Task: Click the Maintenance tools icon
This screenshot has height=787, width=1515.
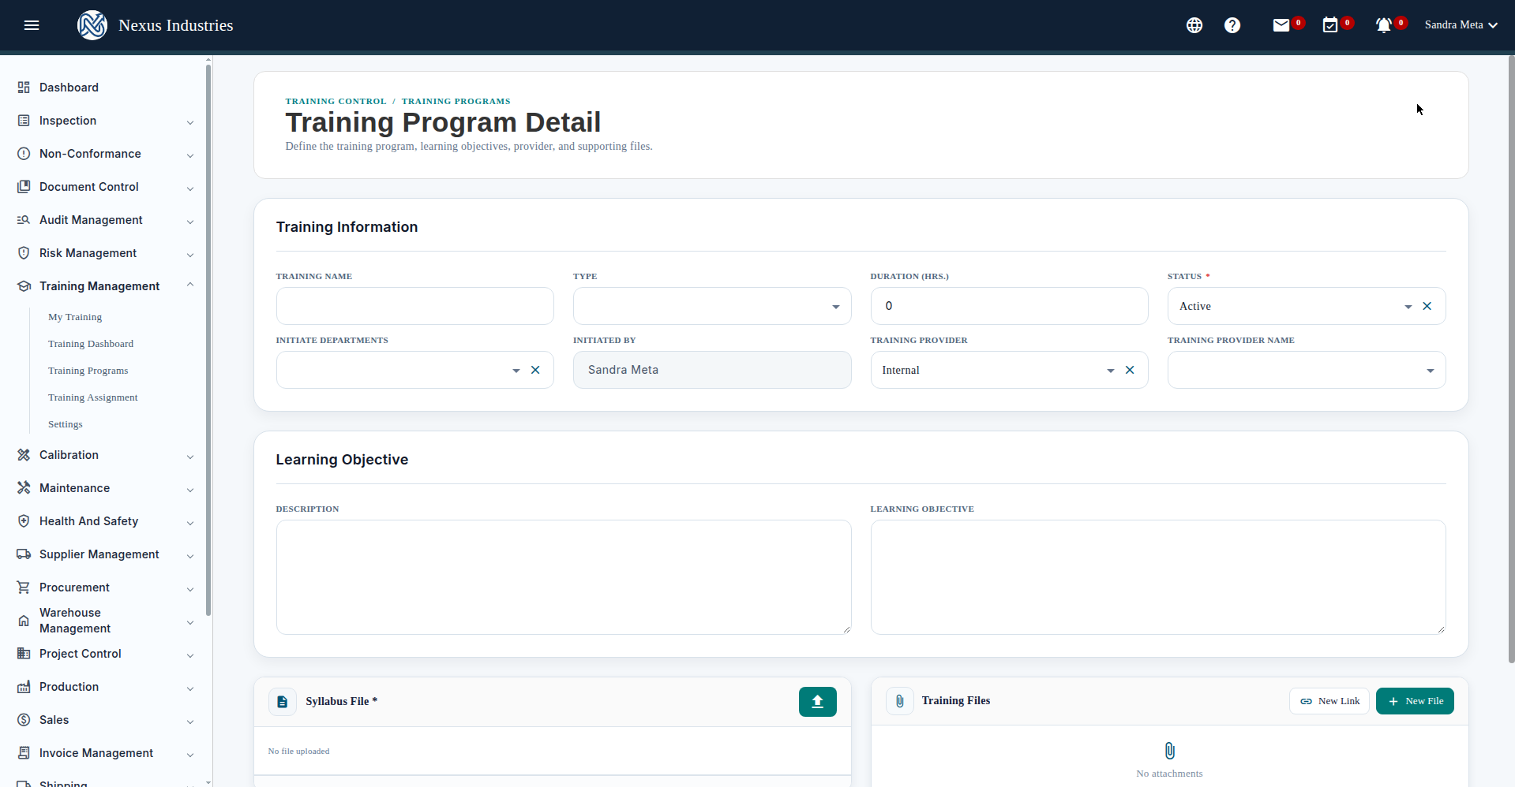Action: click(x=24, y=488)
